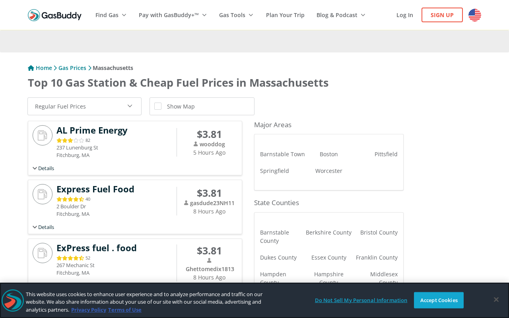The image size is (509, 318).
Task: Click the Log In link
Action: point(405,15)
